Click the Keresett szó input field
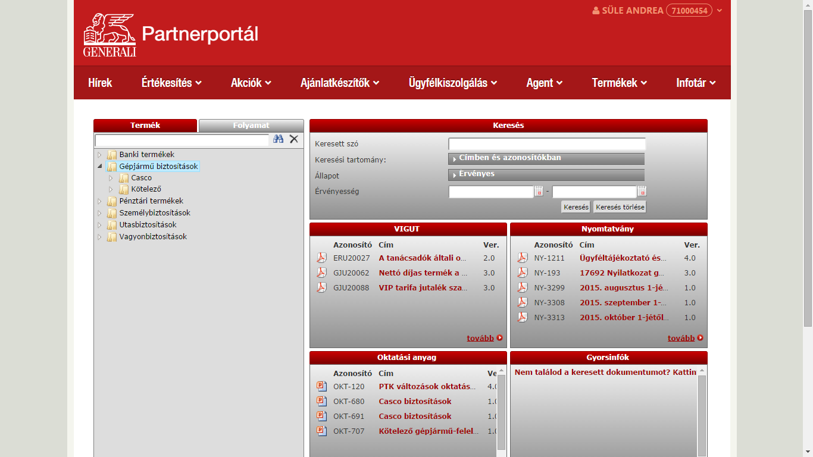This screenshot has height=457, width=813. point(547,144)
